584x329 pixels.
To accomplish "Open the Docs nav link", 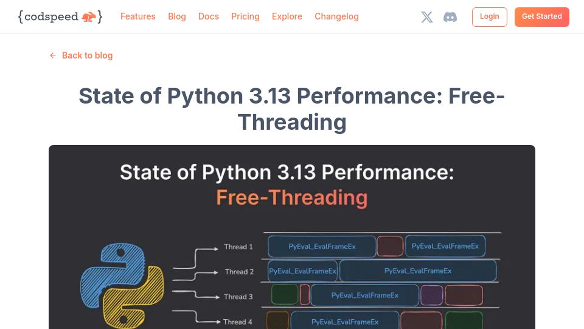I will 209,16.
